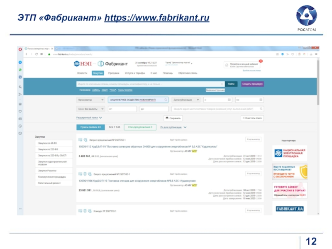The width and height of the screenshot is (332, 249).
Task: Click the browser address bar URL
Action: pyautogui.click(x=72, y=54)
